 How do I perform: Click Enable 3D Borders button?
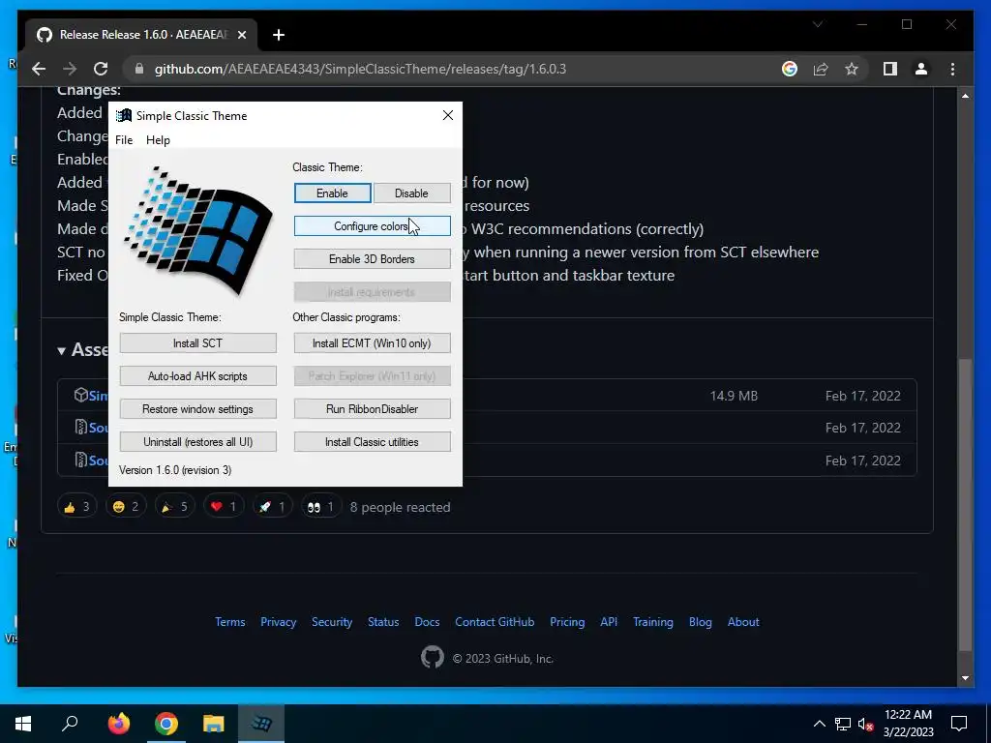pos(372,259)
